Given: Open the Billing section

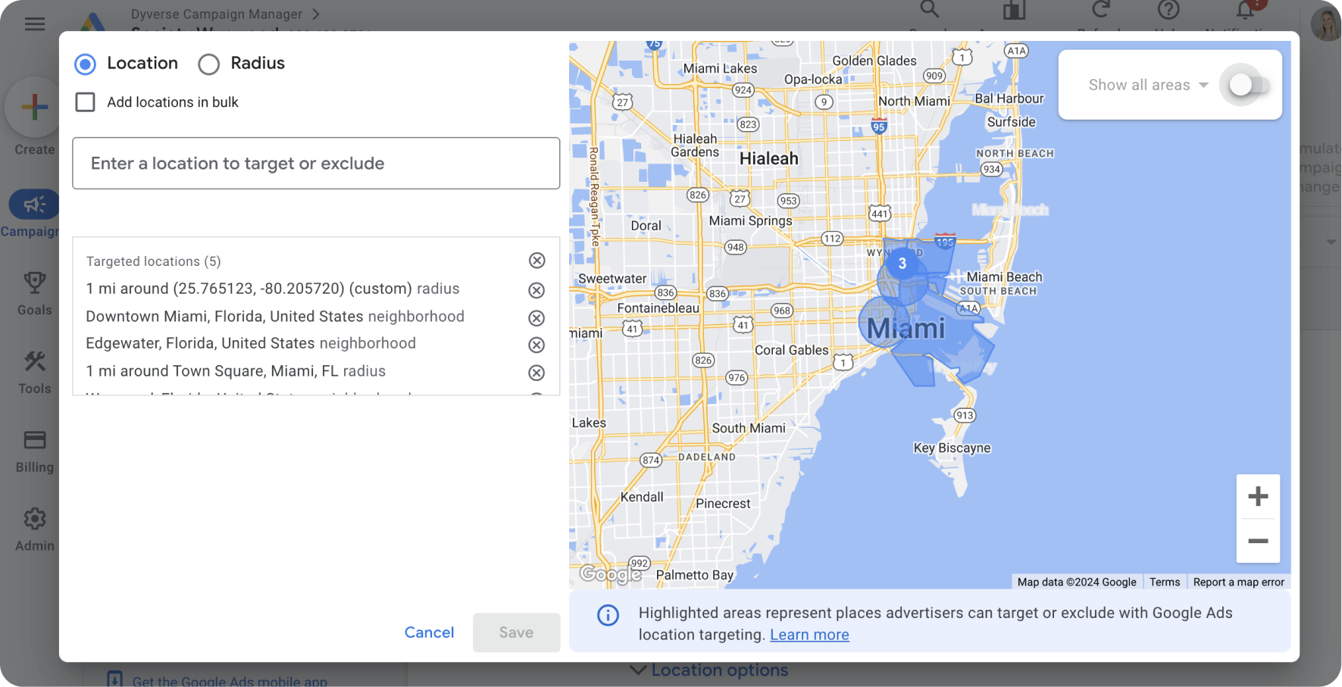Looking at the screenshot, I should coord(34,442).
